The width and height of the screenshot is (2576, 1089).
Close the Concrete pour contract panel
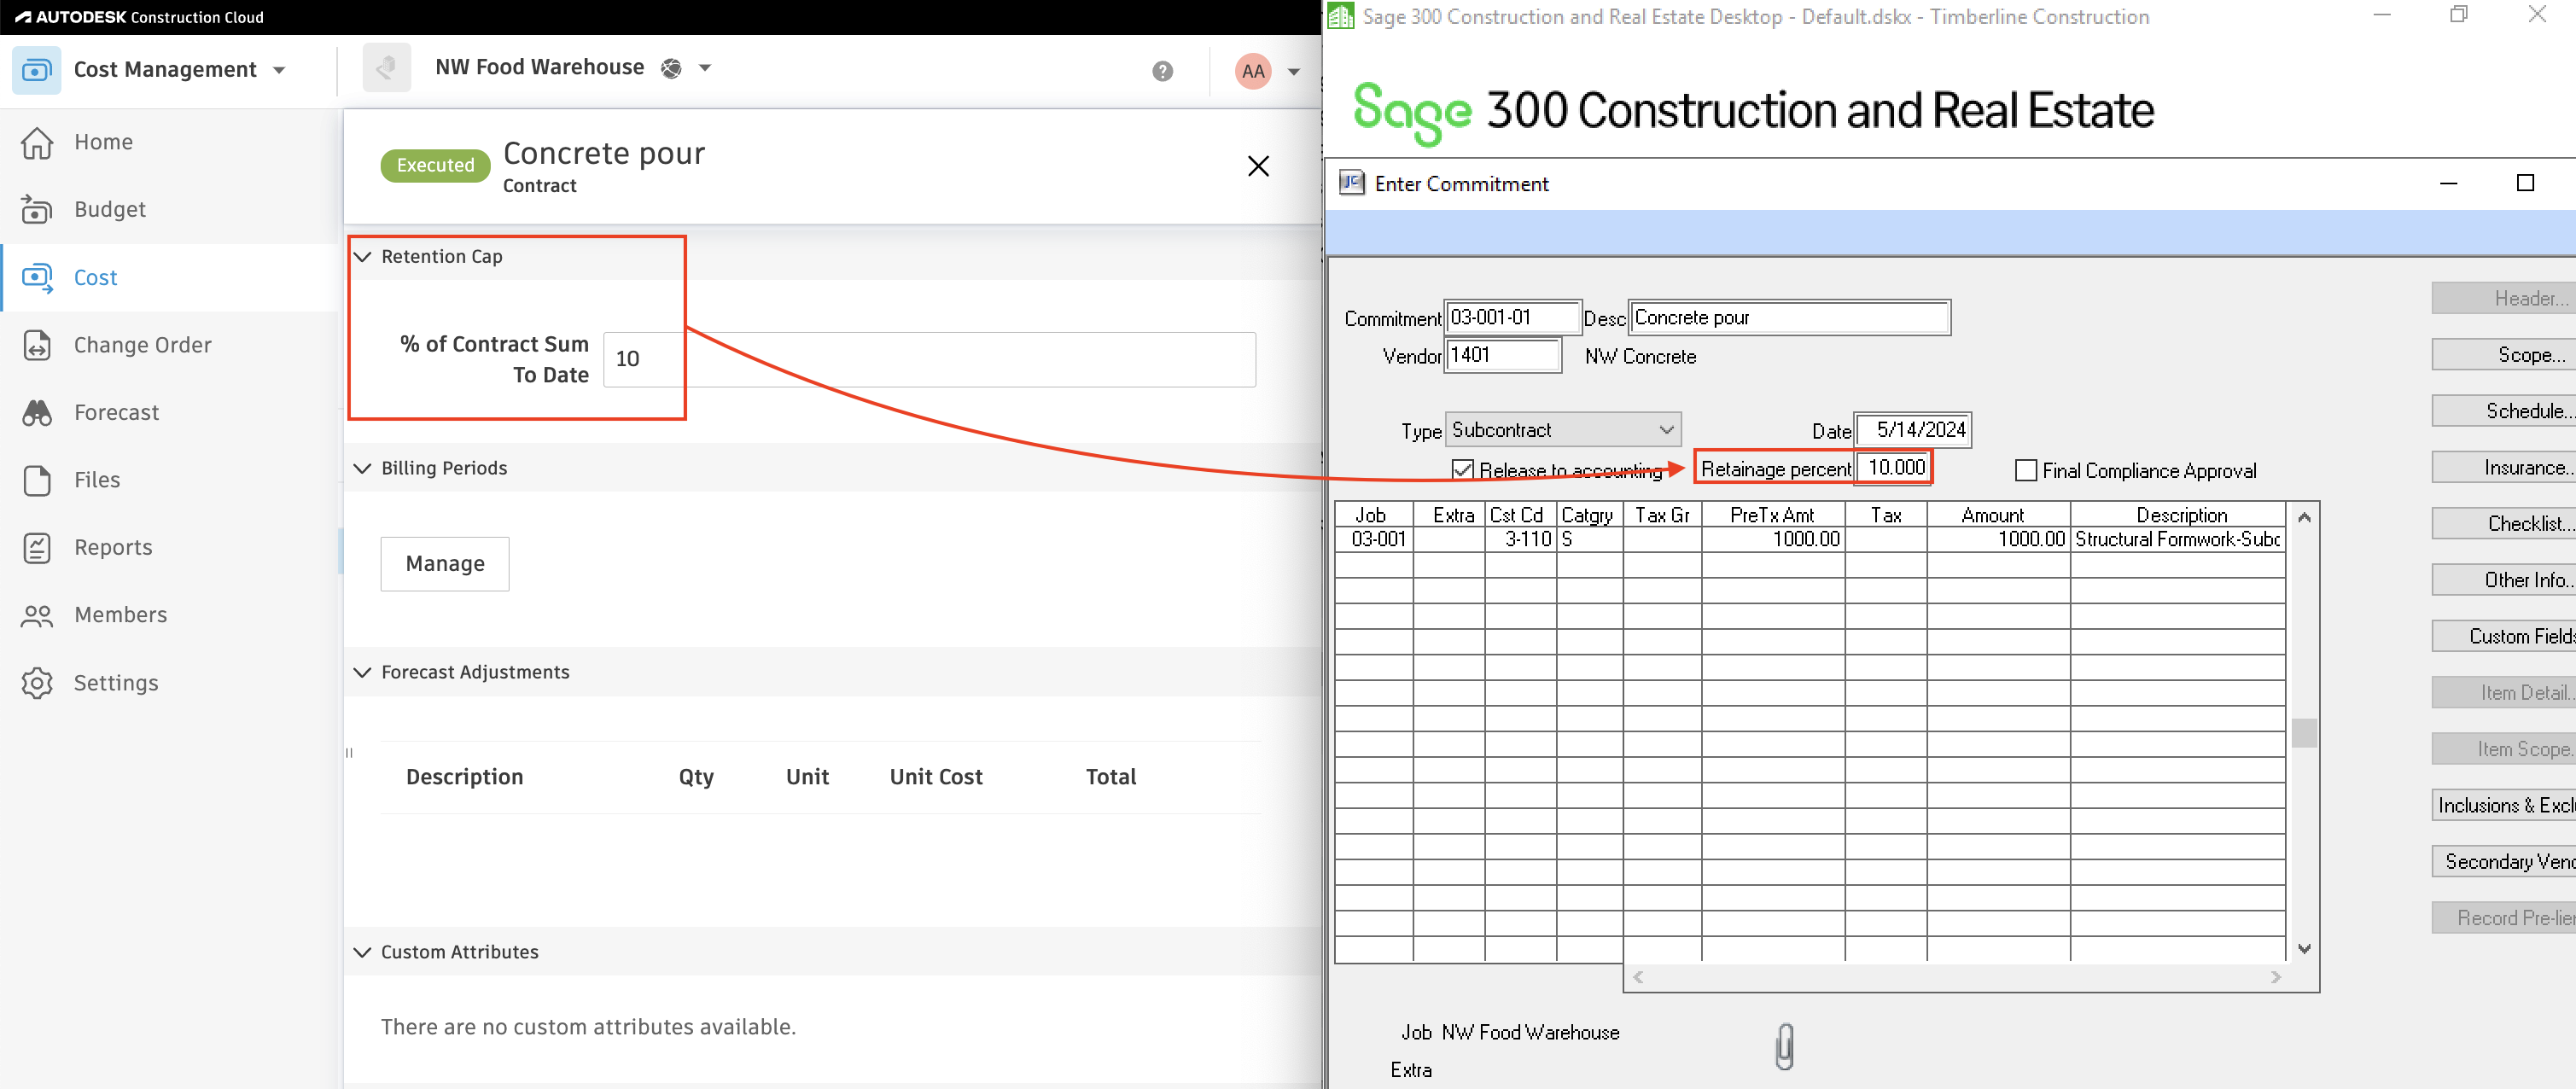[1258, 166]
